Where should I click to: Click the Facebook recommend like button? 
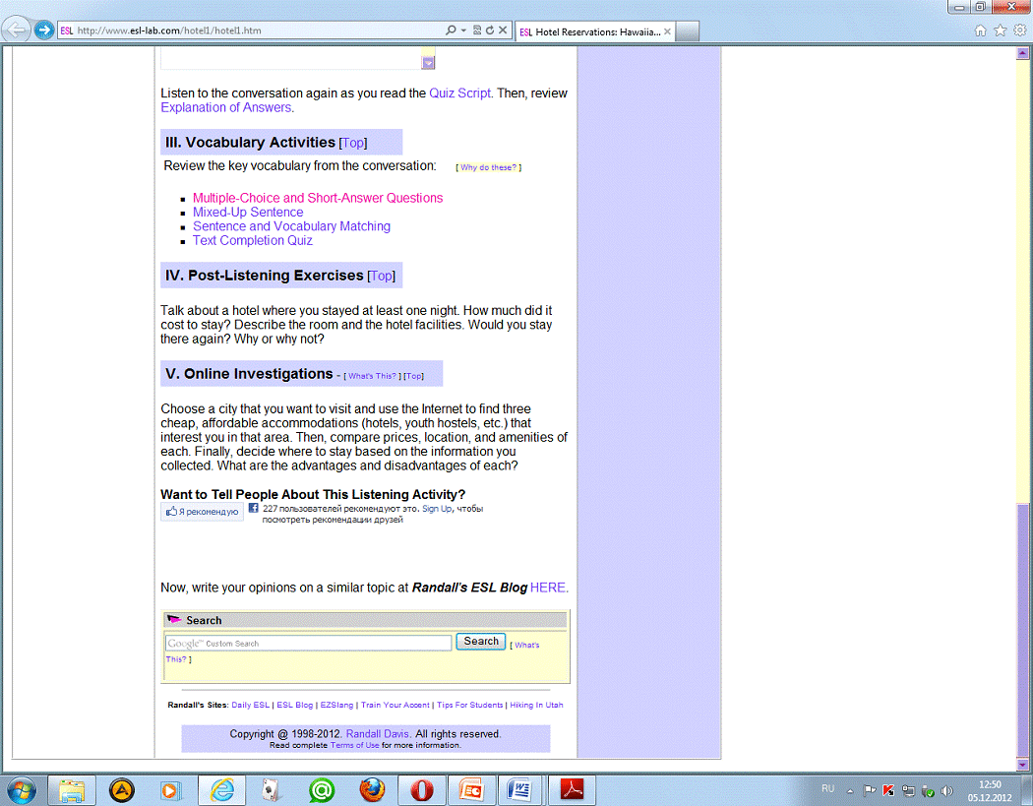203,512
